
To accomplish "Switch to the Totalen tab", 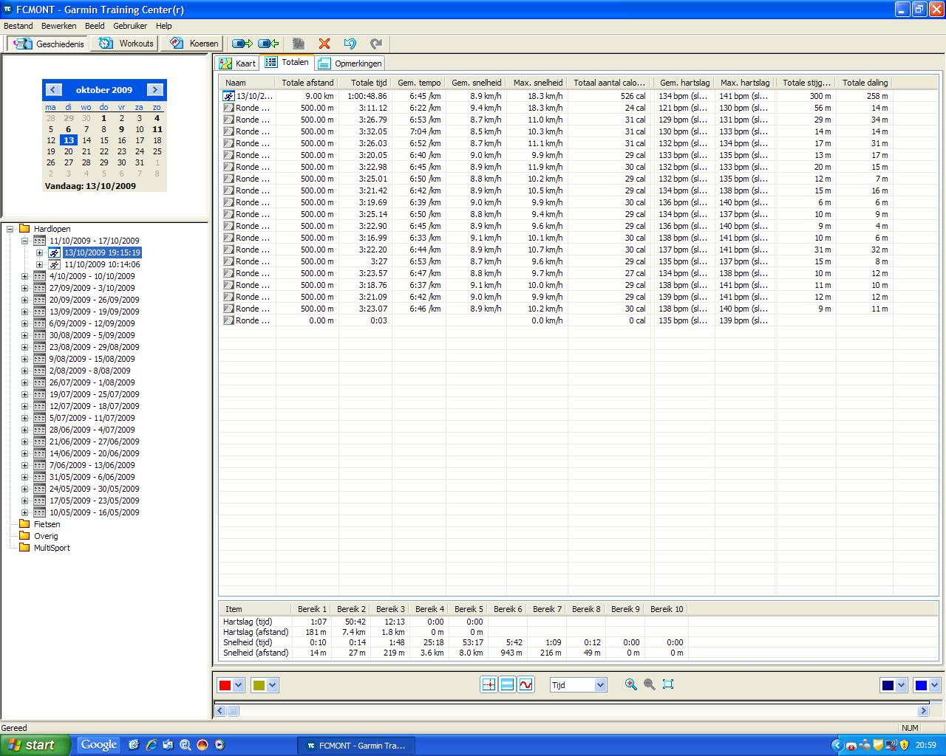I will tap(287, 63).
